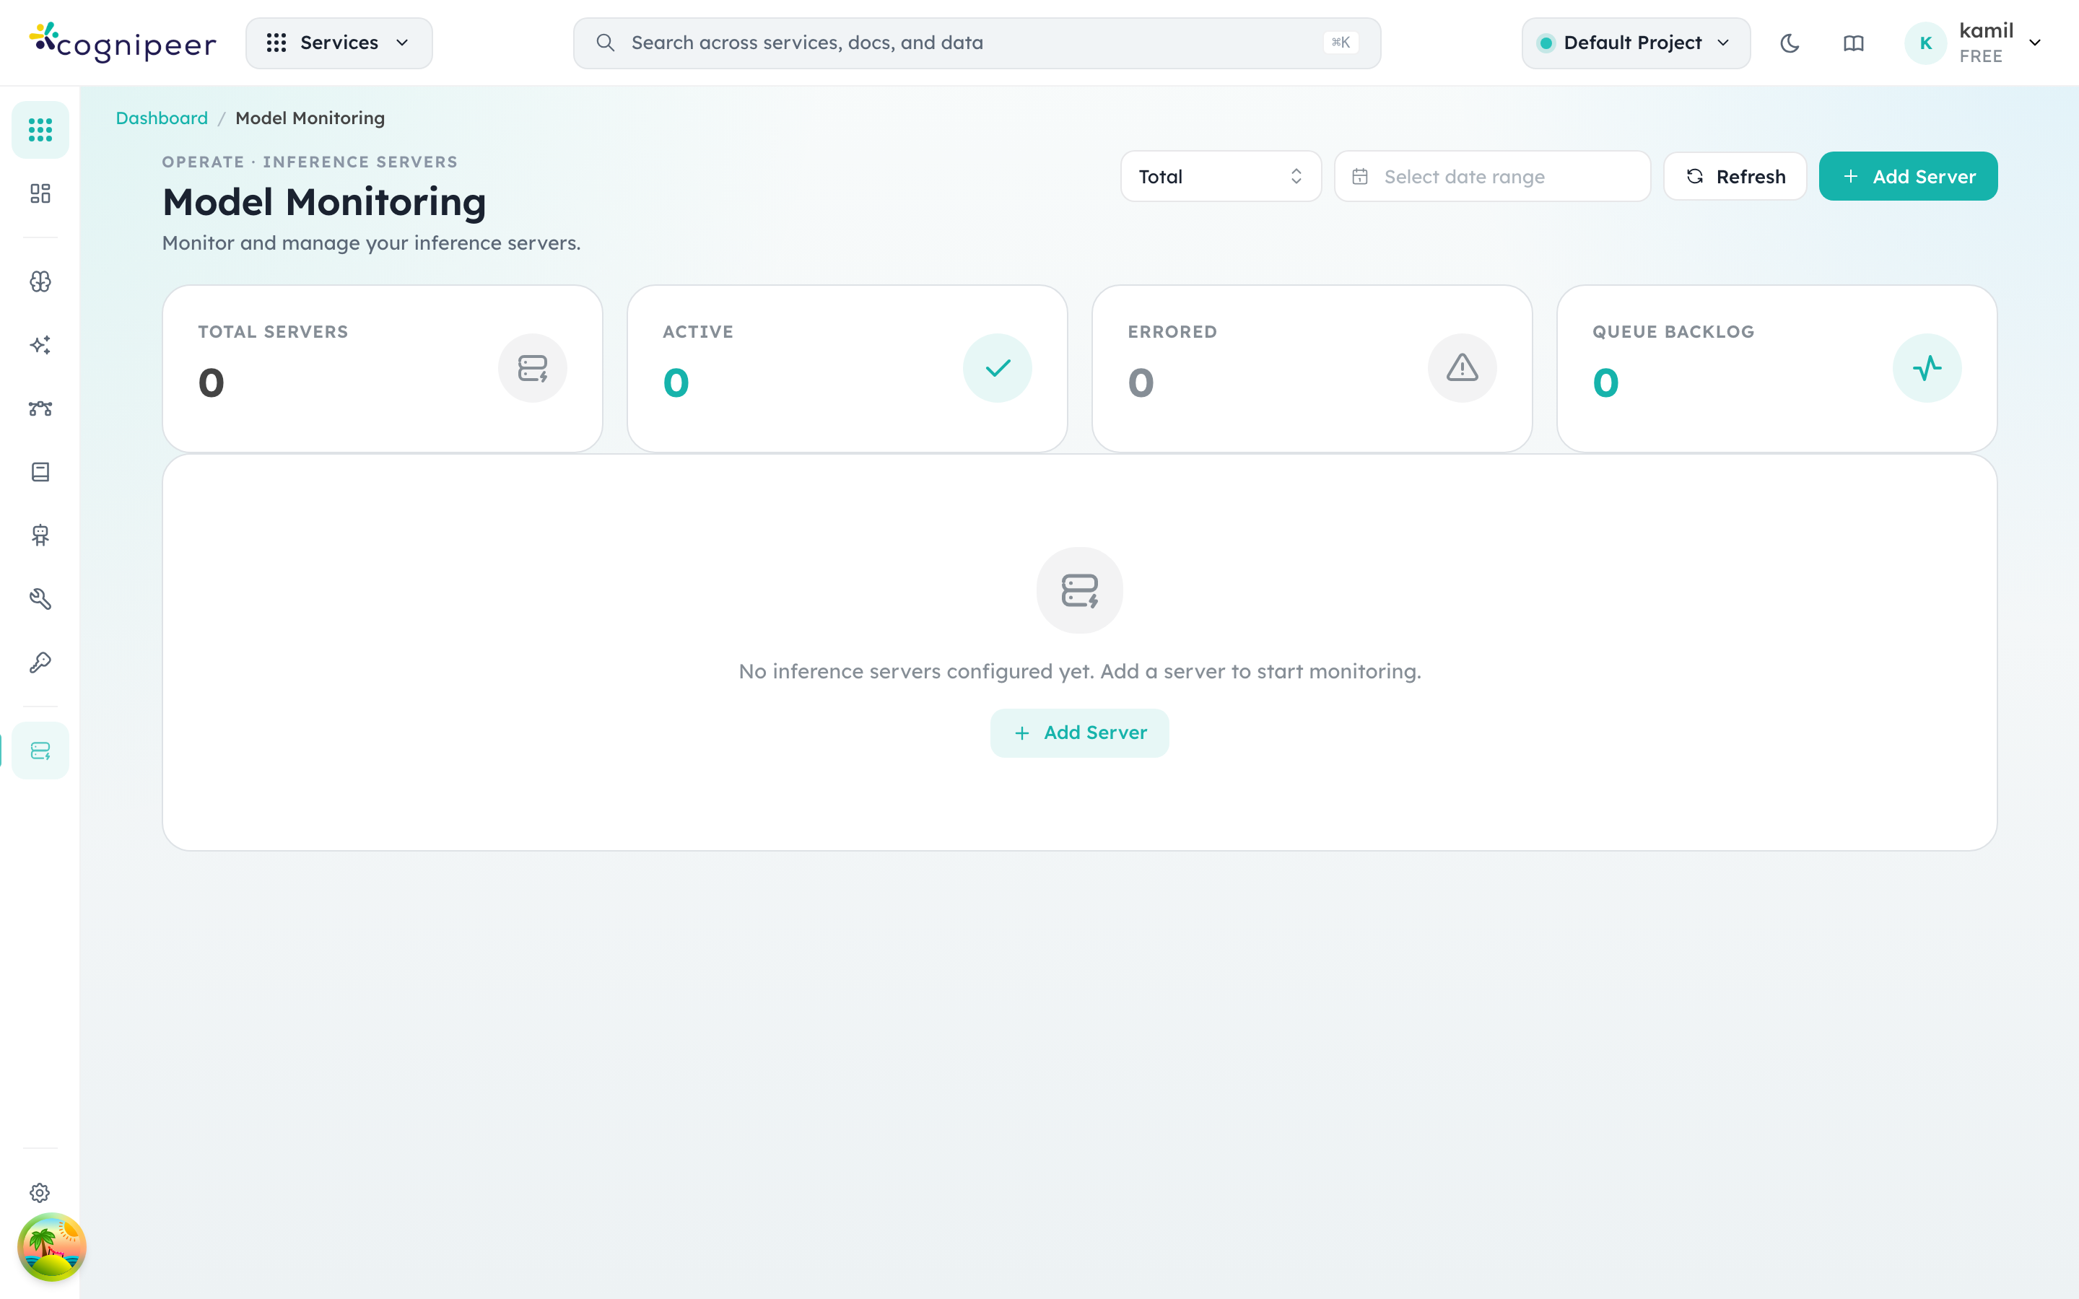The height and width of the screenshot is (1299, 2079).
Task: Click the FREE plan label
Action: pyautogui.click(x=1981, y=57)
